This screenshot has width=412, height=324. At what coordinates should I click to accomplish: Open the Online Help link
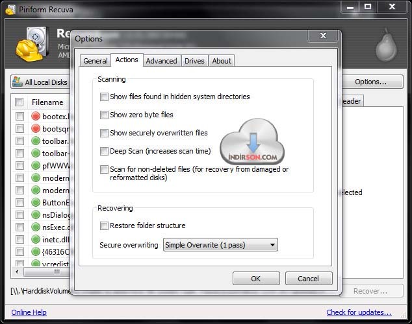(x=29, y=312)
